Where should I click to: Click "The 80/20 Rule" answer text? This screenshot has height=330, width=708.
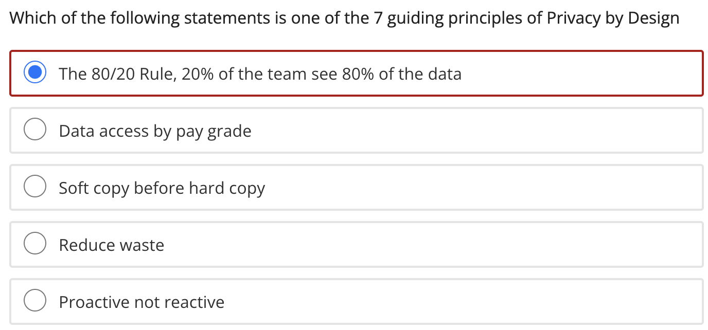(x=117, y=74)
